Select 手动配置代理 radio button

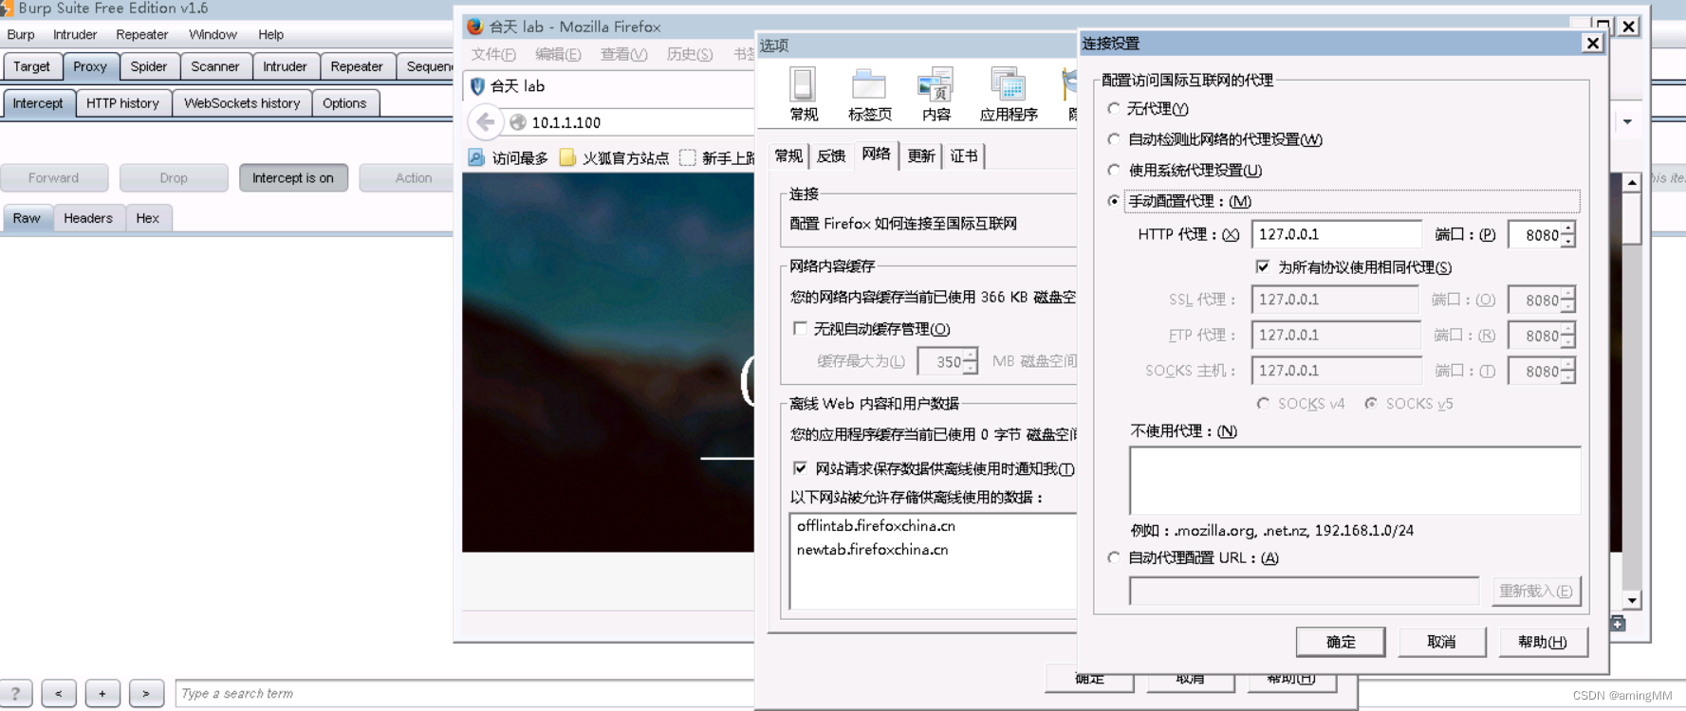click(x=1114, y=201)
